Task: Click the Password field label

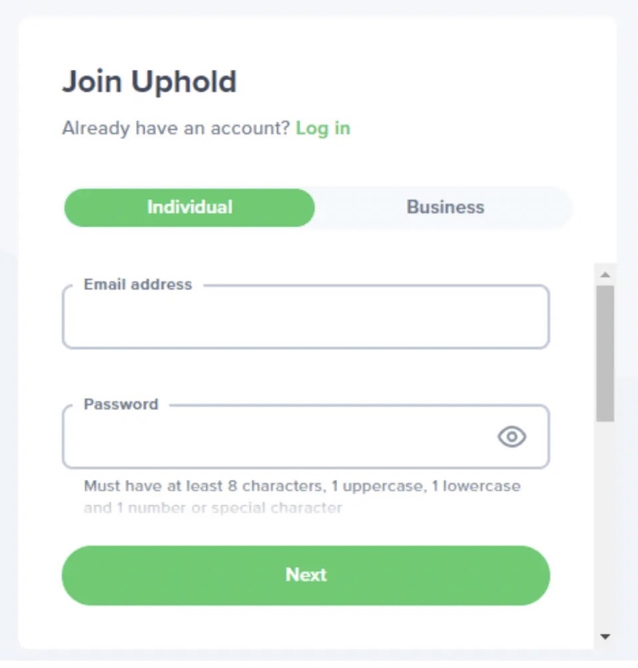Action: click(121, 404)
